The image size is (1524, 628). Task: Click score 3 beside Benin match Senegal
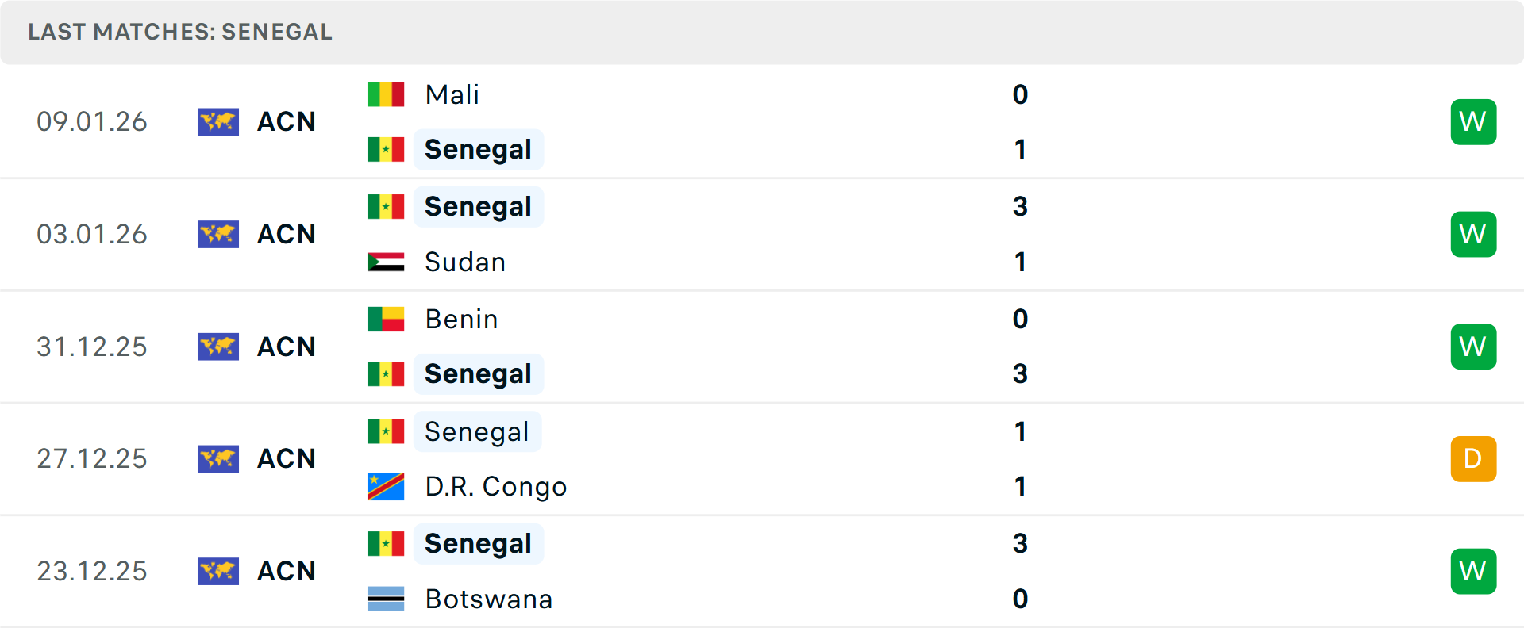click(x=1020, y=373)
